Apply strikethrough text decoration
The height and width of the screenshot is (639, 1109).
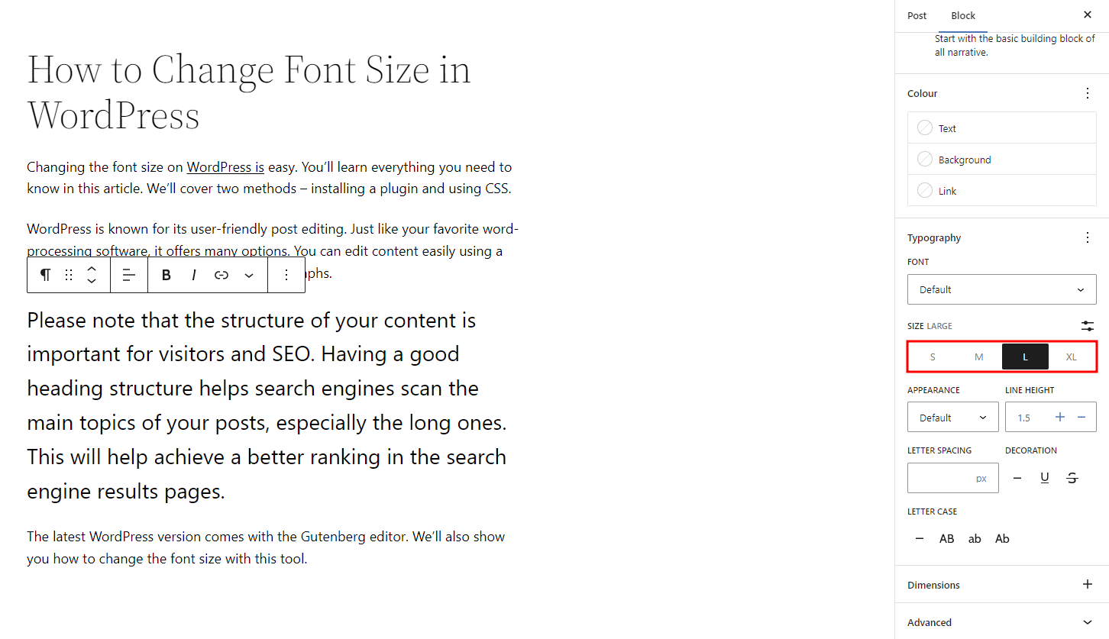[x=1072, y=478]
